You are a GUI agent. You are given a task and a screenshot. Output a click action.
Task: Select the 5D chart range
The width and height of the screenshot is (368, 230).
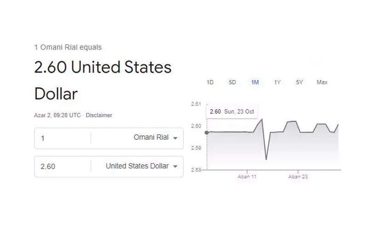(232, 82)
